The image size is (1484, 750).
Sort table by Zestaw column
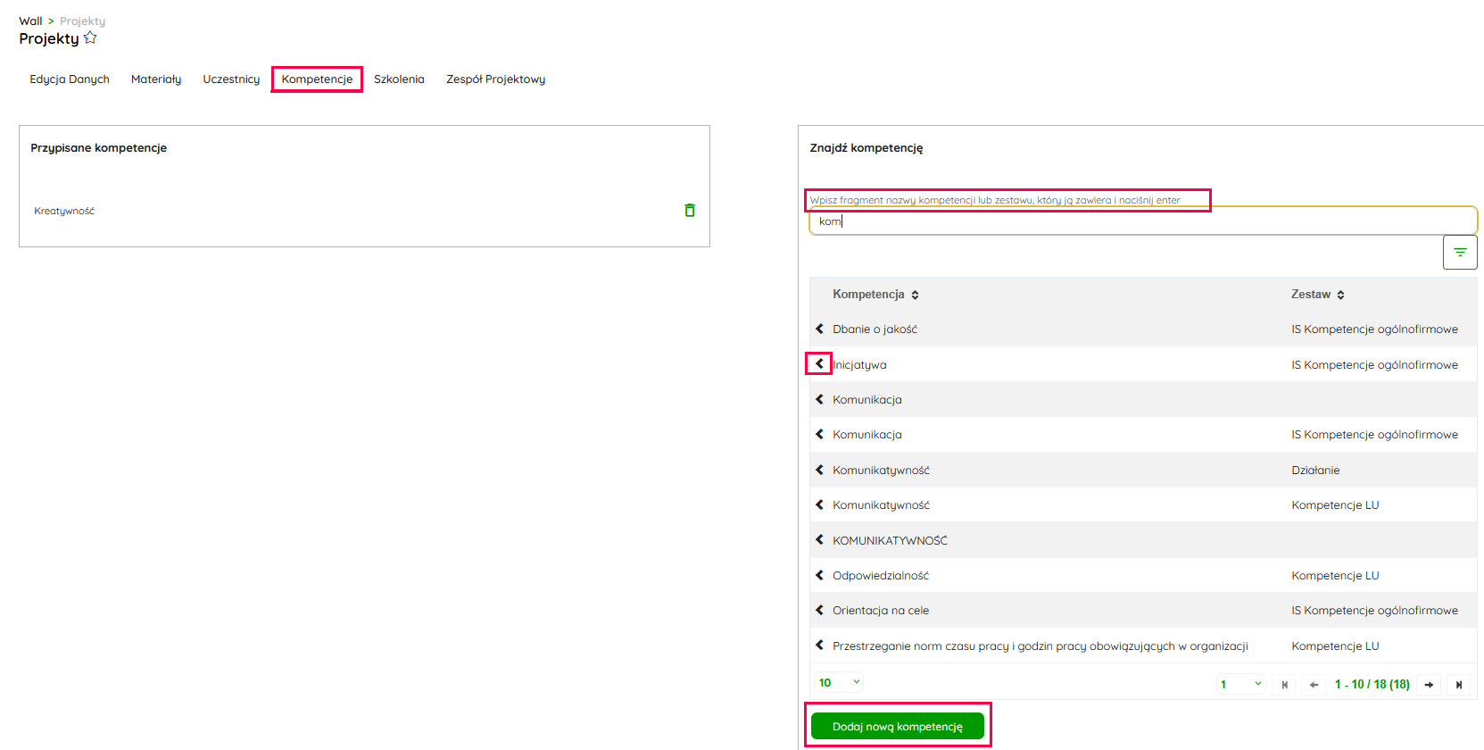(x=1340, y=295)
